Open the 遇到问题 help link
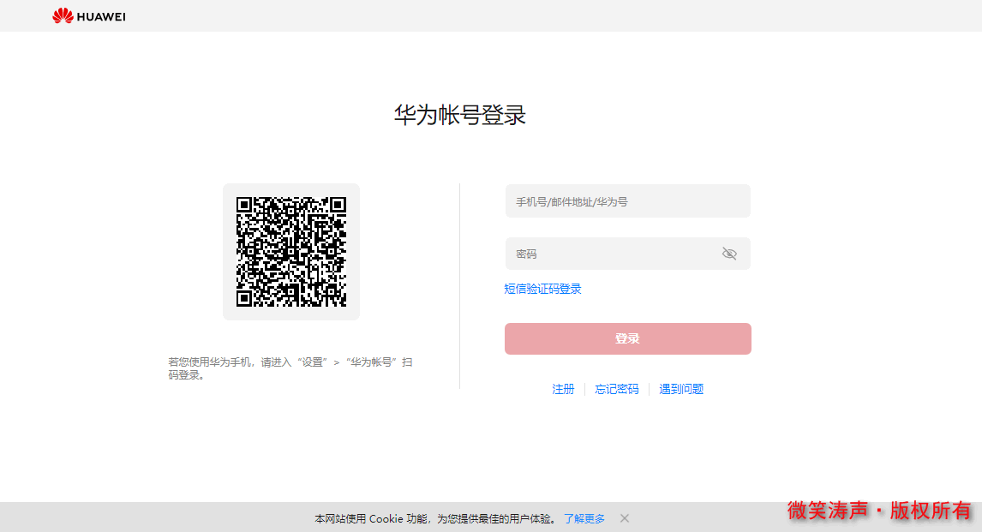The width and height of the screenshot is (982, 532). click(x=681, y=389)
